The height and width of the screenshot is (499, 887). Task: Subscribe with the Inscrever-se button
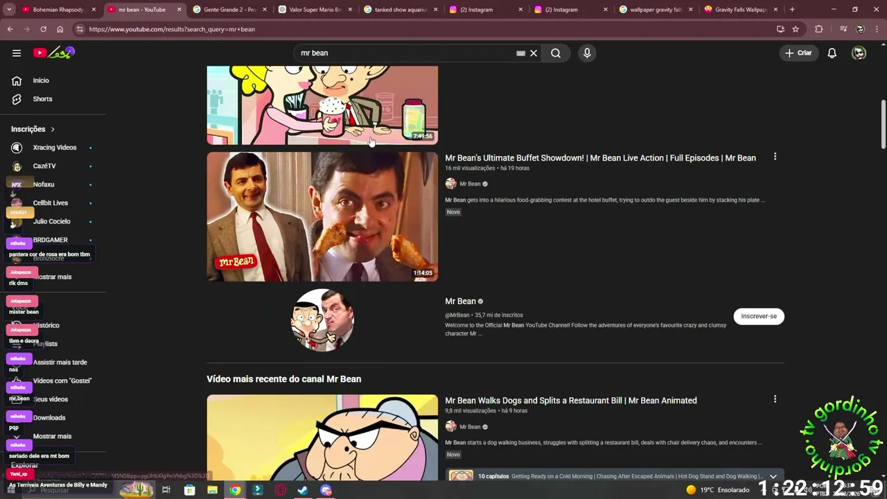(759, 316)
